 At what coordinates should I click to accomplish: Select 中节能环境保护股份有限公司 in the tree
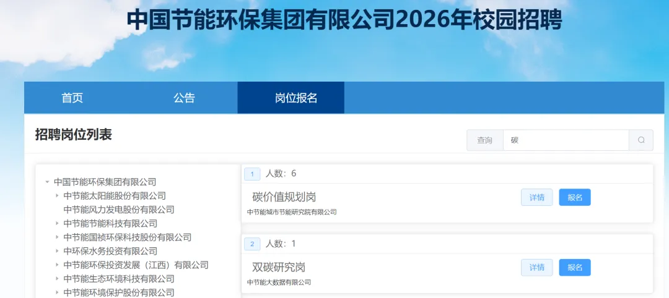(118, 292)
